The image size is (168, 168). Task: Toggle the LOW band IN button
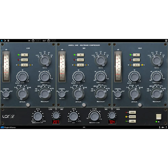(x=25, y=55)
